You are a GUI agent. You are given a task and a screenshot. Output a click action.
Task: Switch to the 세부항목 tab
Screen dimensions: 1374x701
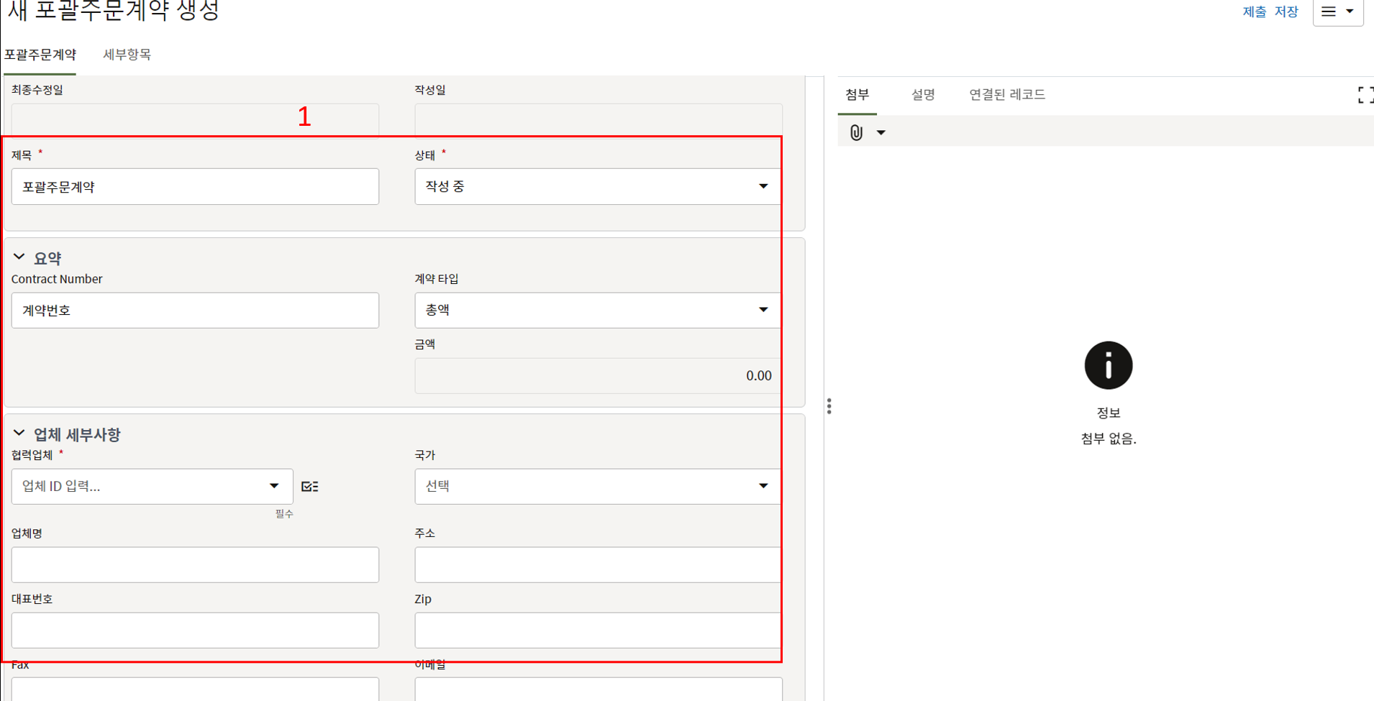tap(127, 55)
